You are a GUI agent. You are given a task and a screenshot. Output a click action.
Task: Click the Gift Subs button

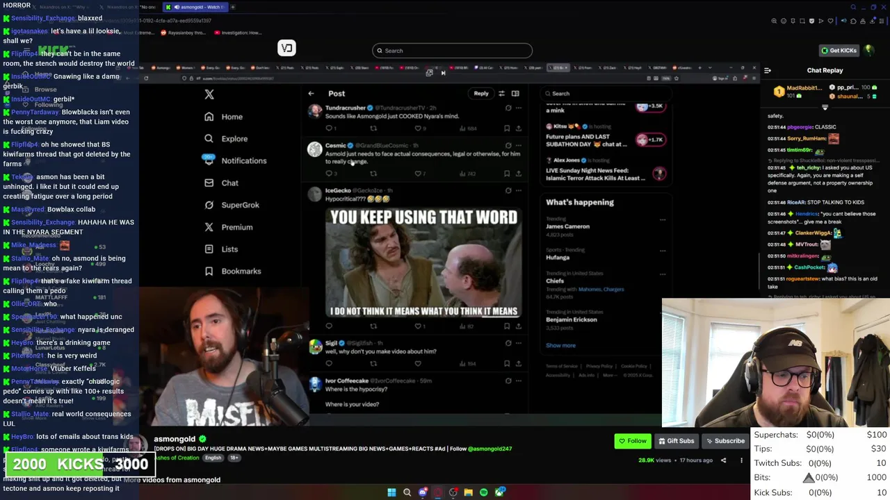tap(676, 441)
